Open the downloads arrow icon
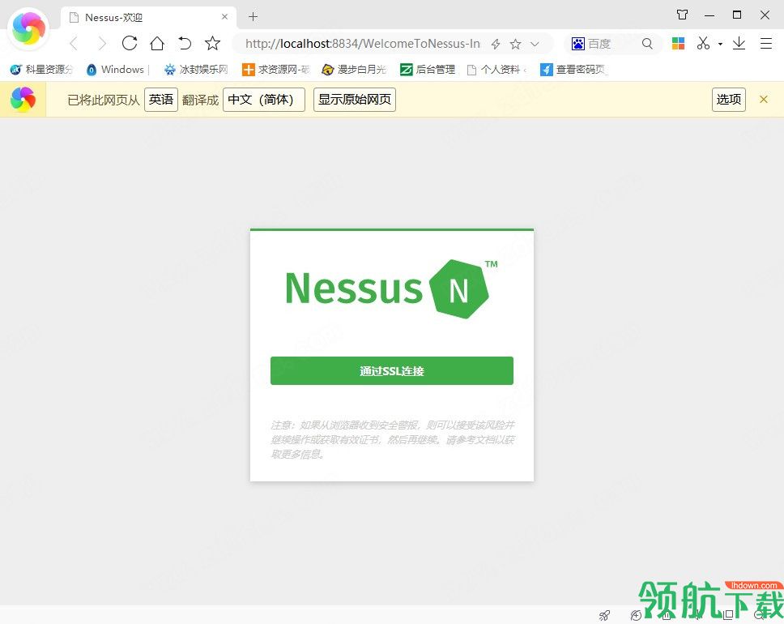This screenshot has width=784, height=624. (739, 43)
